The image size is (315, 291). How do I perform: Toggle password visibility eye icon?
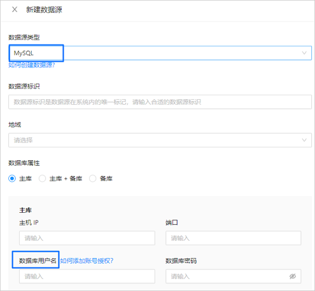tap(293, 276)
